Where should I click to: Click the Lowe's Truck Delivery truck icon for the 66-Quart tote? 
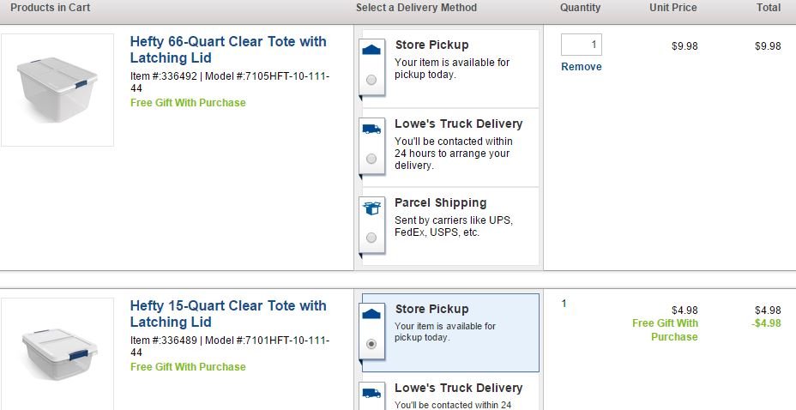(371, 129)
